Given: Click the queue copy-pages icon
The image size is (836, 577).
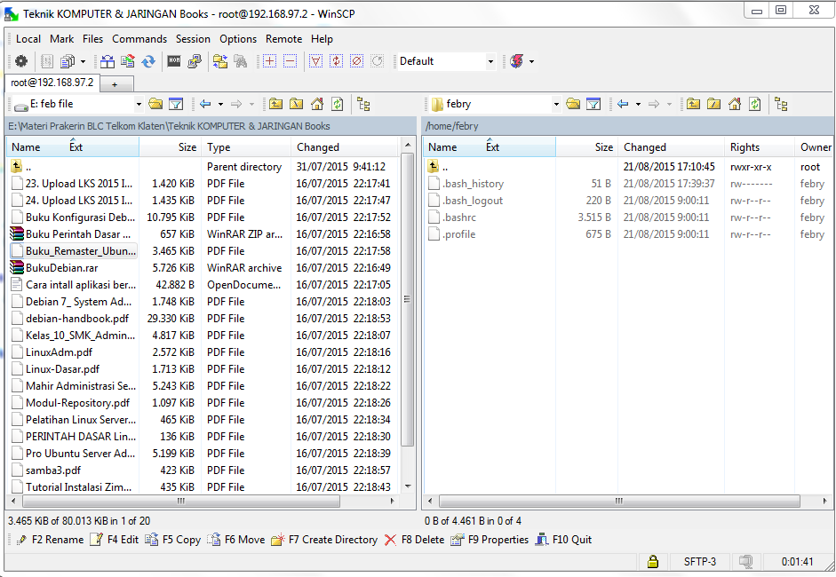Looking at the screenshot, I should click(x=68, y=61).
